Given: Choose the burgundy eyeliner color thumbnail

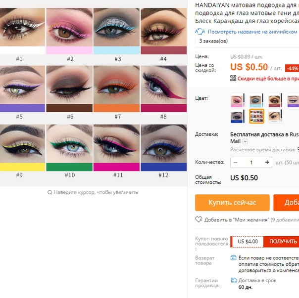Looking at the screenshot, I should (275, 100).
